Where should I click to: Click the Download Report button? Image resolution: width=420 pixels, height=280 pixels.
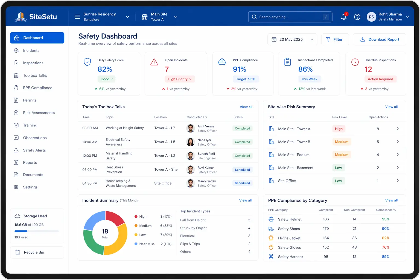[x=380, y=39]
